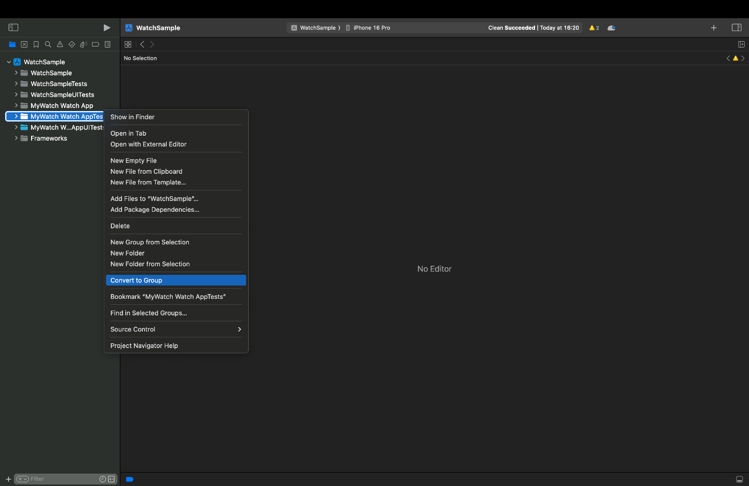This screenshot has width=749, height=486.
Task: Open the Find navigator
Action: click(48, 44)
